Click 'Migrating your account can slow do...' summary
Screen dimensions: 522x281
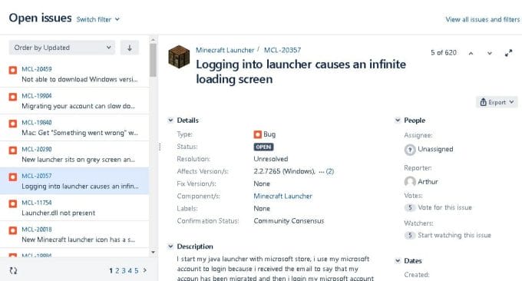click(x=78, y=106)
